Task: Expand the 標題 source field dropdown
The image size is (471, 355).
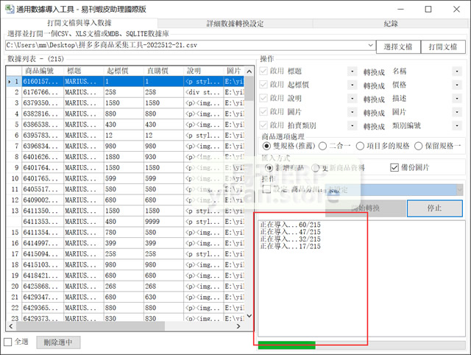Action: tap(352, 71)
